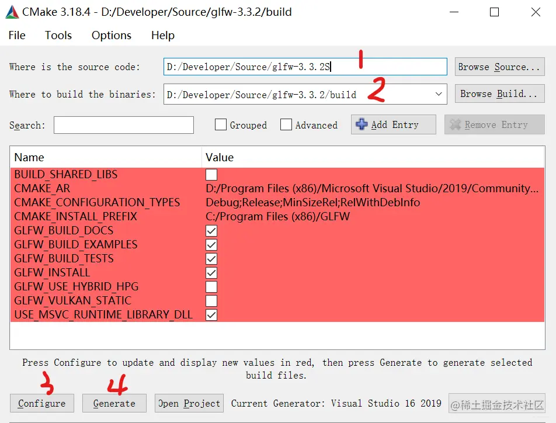Click the Configure button
Image resolution: width=556 pixels, height=423 pixels.
[x=42, y=403]
